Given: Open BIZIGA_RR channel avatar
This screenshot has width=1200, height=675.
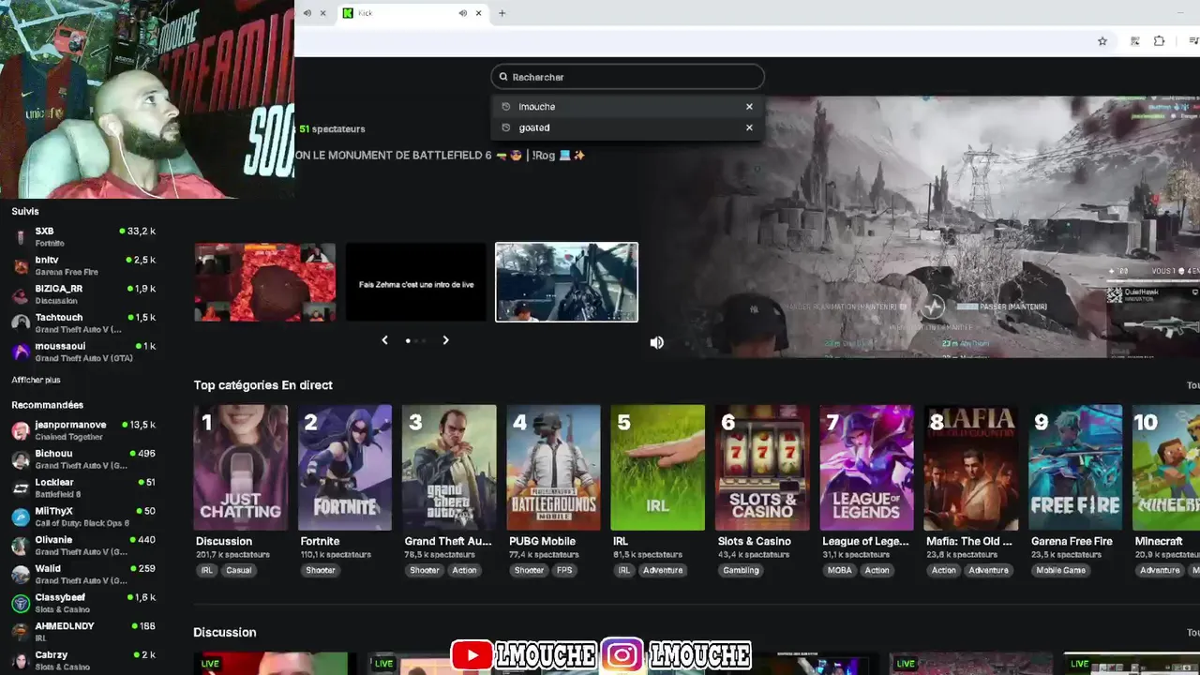Looking at the screenshot, I should pos(21,294).
